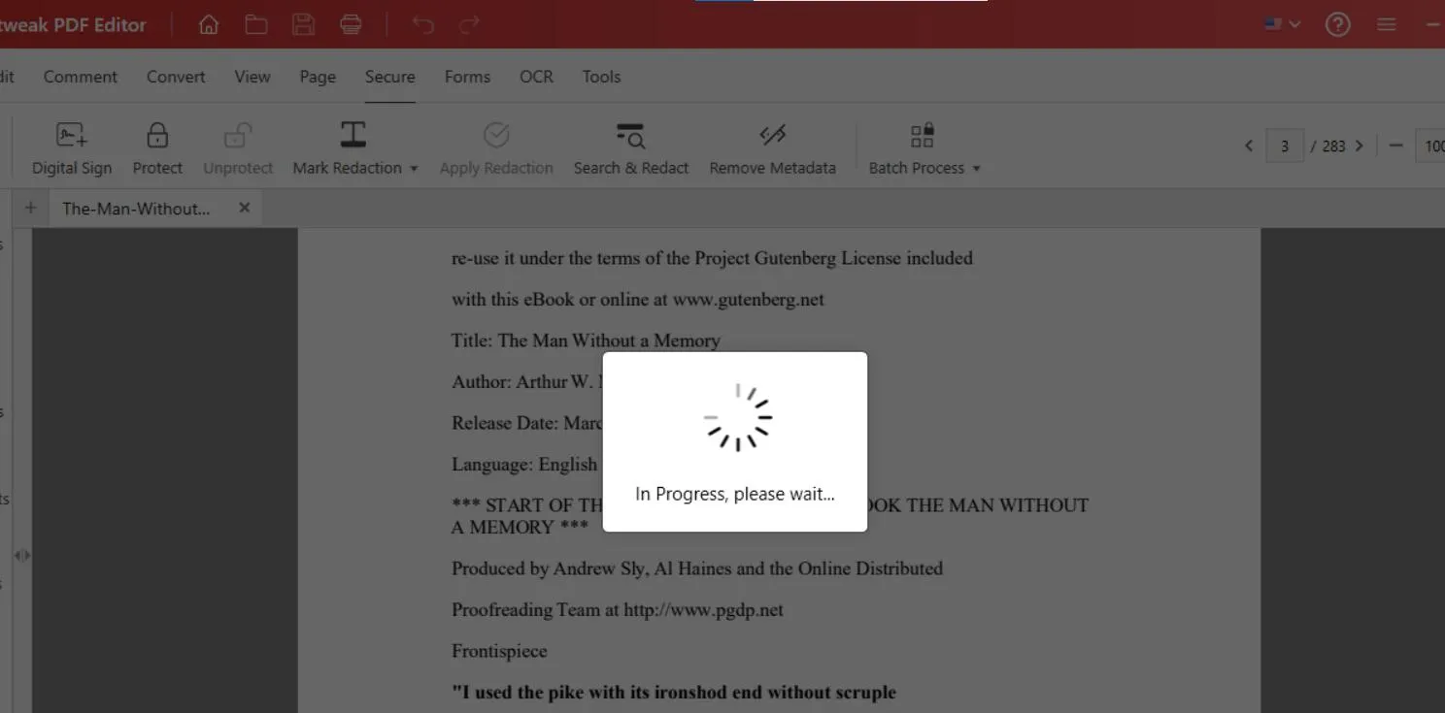Open a file using the folder icon
Screen dimensions: 1445x713
coord(256,24)
